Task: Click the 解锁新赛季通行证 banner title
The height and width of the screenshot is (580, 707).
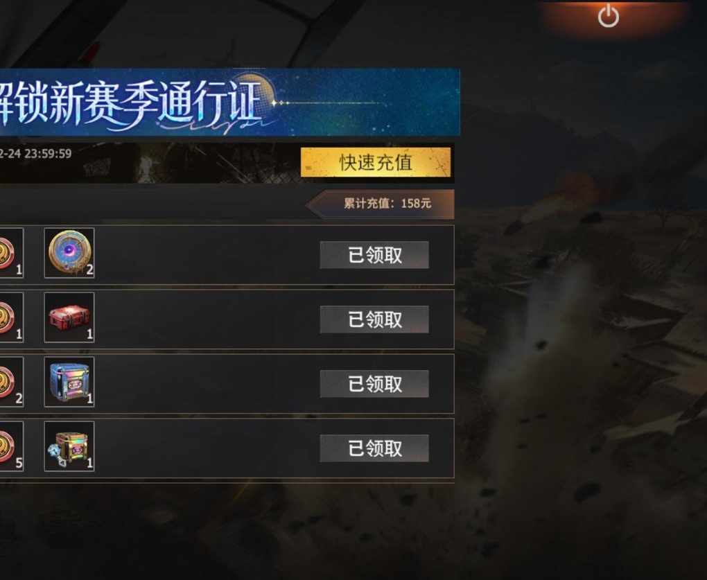Action: [x=131, y=103]
